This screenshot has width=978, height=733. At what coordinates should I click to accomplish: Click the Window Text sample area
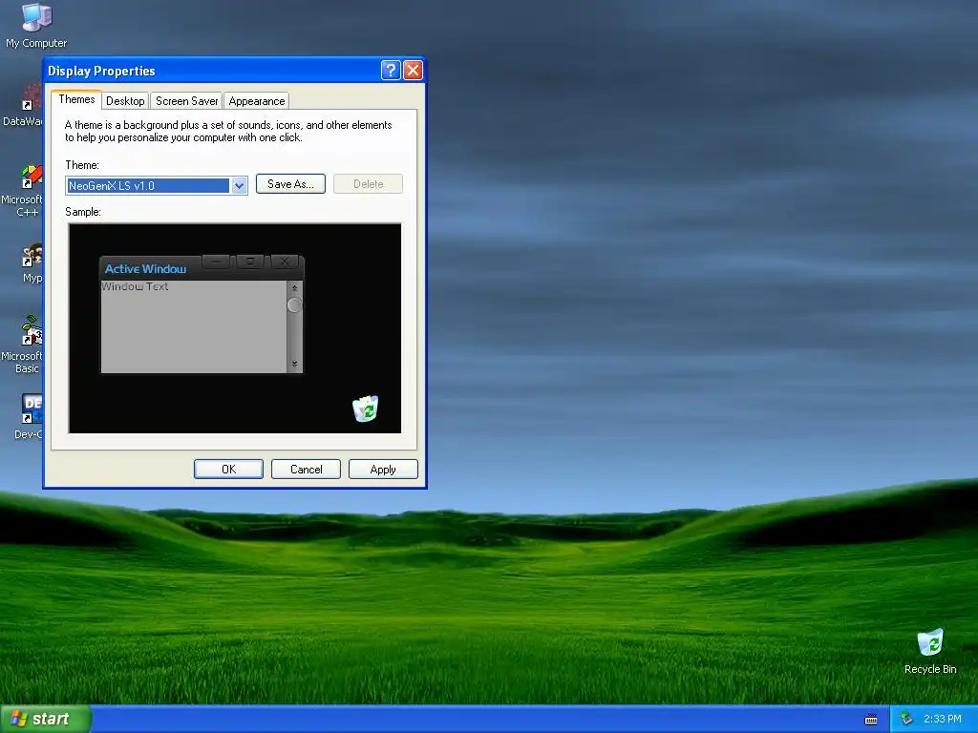click(x=193, y=326)
